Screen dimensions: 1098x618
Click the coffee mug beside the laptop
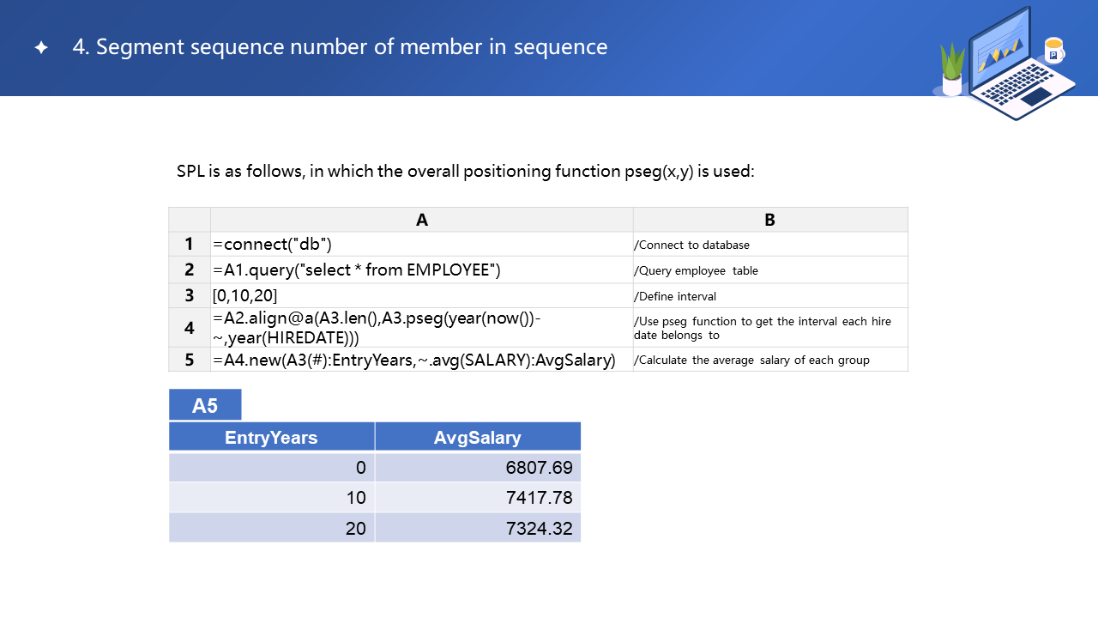(x=1053, y=51)
